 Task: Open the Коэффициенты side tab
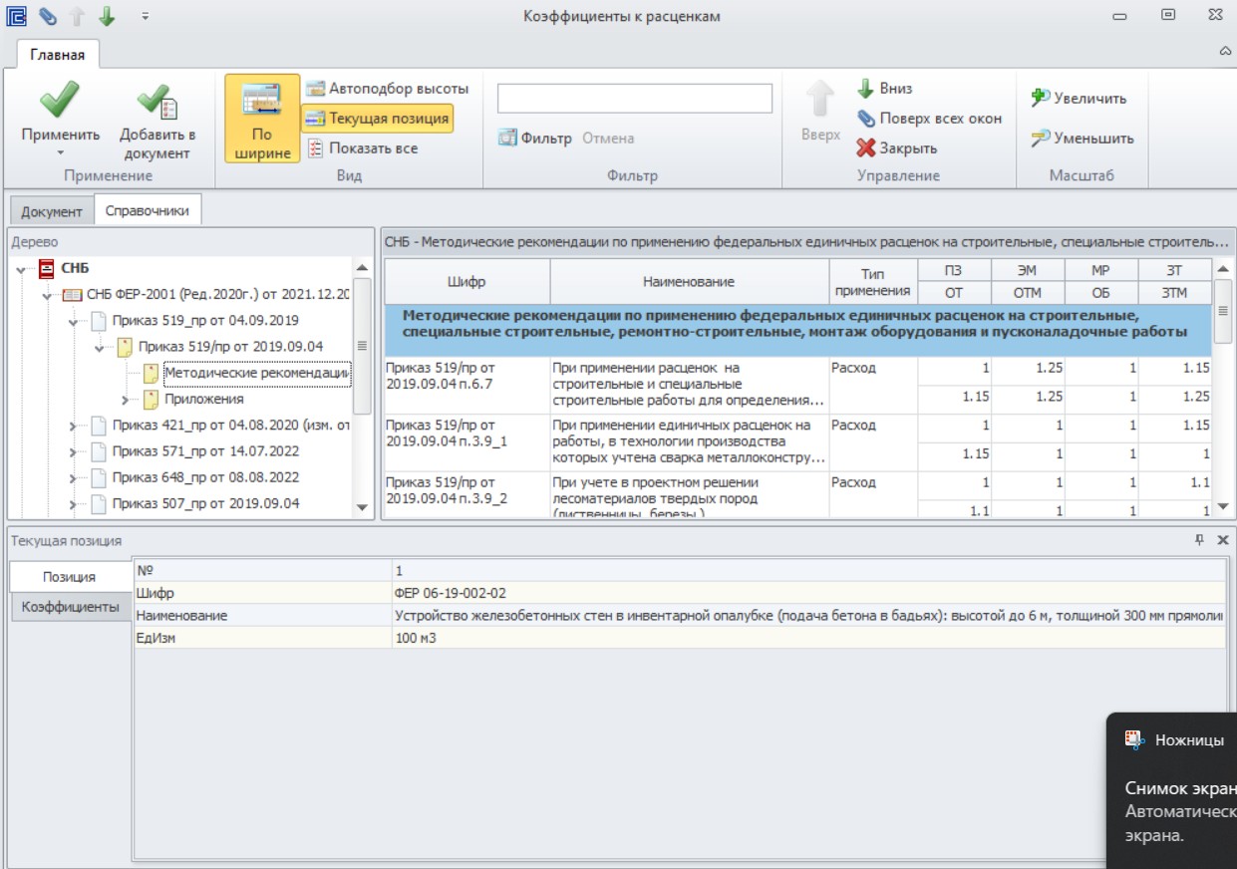[71, 606]
